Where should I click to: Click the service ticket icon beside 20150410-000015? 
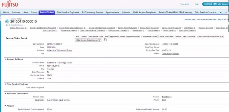tap(7, 21)
